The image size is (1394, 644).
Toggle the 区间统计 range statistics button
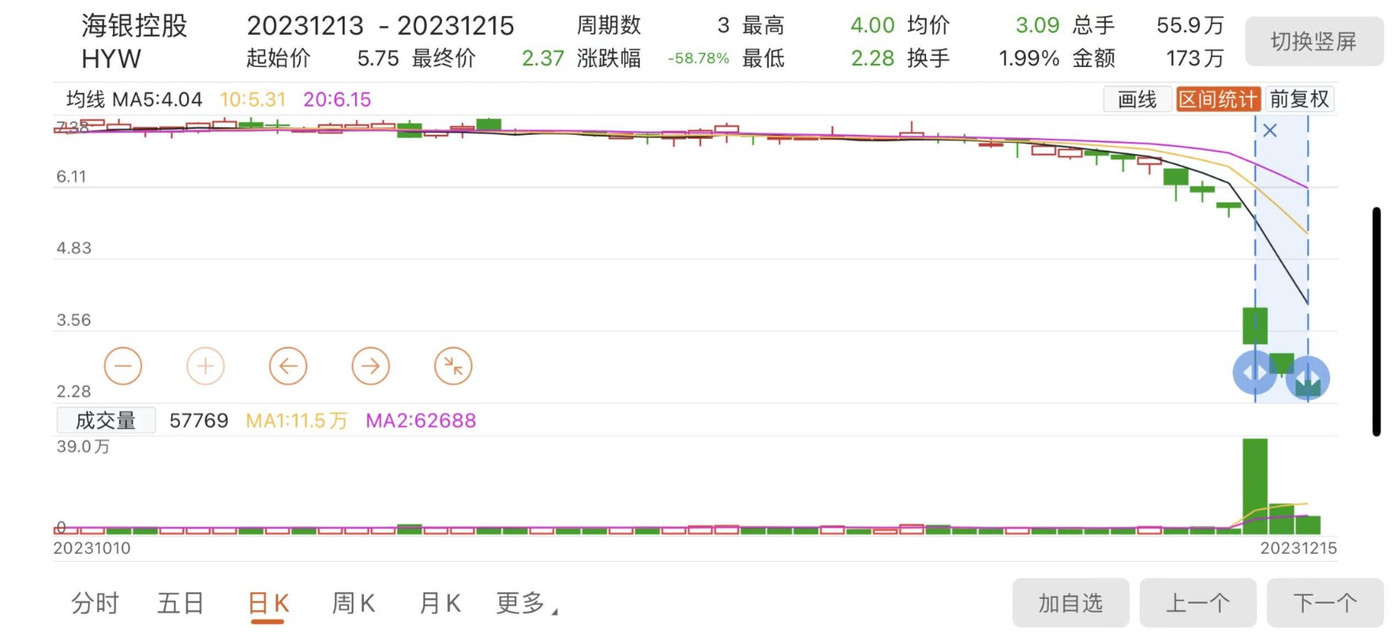pos(1218,99)
